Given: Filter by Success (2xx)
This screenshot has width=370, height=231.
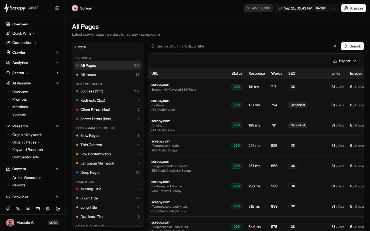Looking at the screenshot, I should [108, 91].
